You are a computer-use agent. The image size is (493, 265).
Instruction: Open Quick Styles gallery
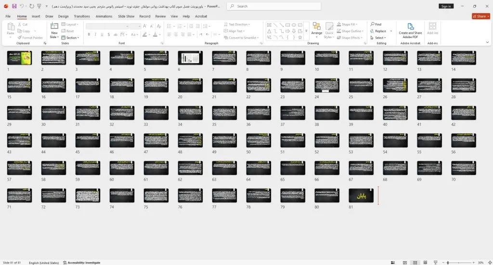(329, 30)
